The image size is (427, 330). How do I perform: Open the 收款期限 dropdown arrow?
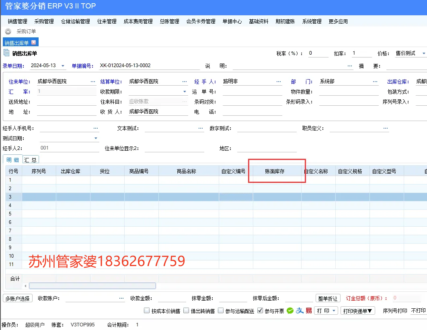pos(185,92)
